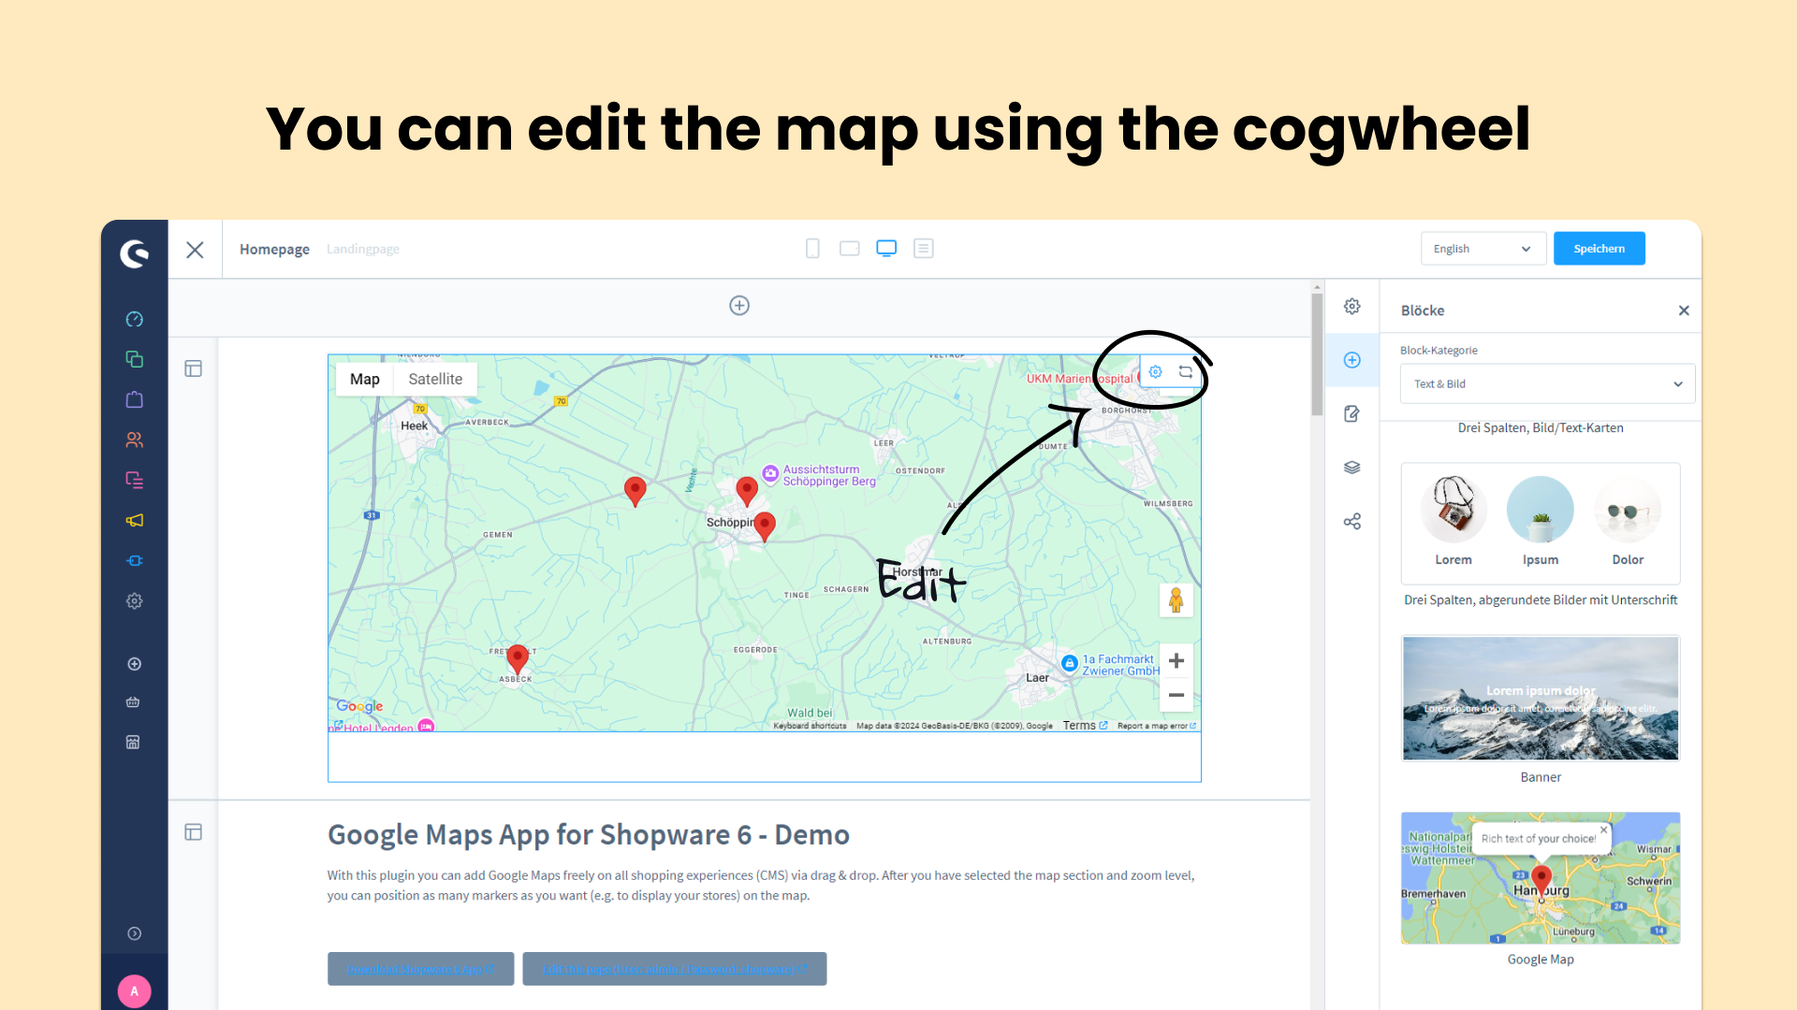Add a section with the plus circle
The height and width of the screenshot is (1010, 1797).
point(739,306)
